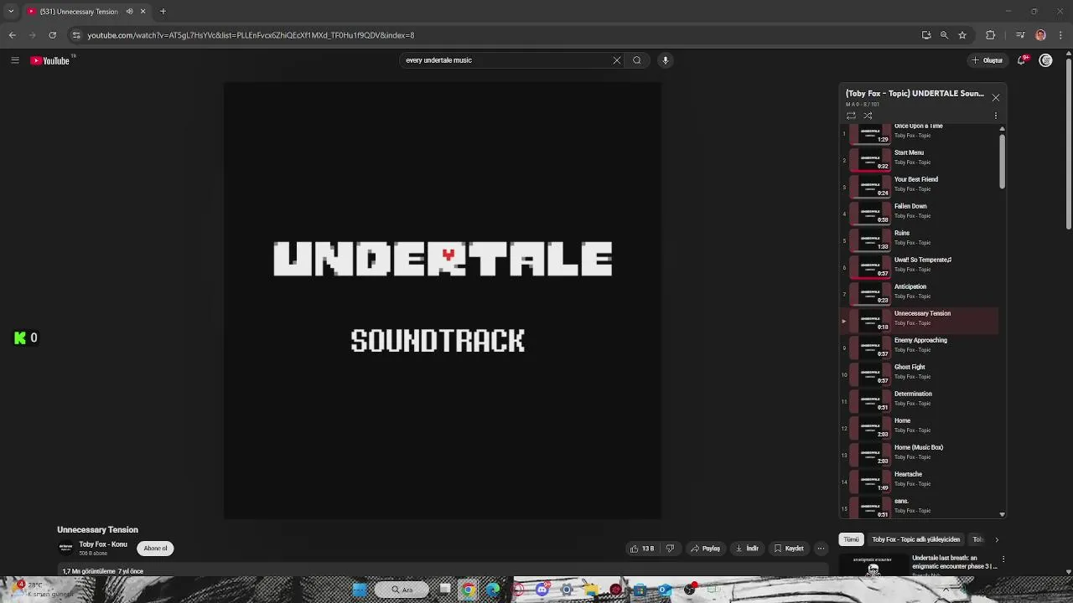Play sans. track in the playlist
1073x603 pixels.
[919, 506]
